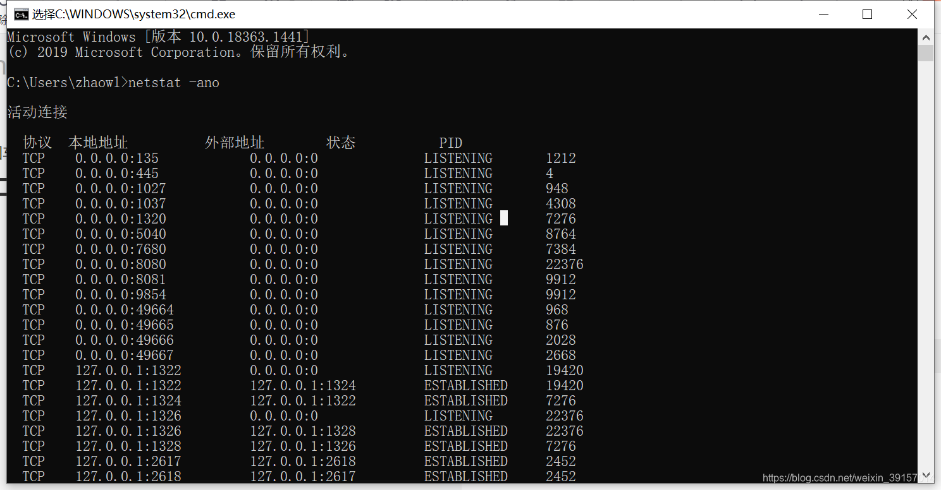Click local address 0.0.0.0:9854

121,294
